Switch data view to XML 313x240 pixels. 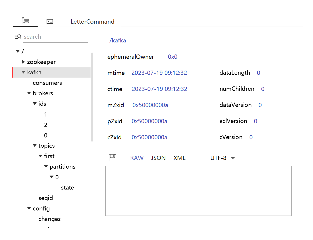click(x=179, y=158)
